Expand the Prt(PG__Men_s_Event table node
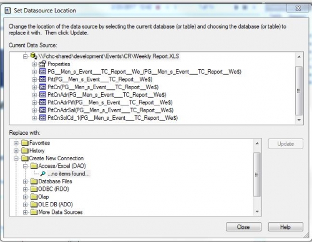Image resolution: width=312 pixels, height=242 pixels. pos(34,79)
